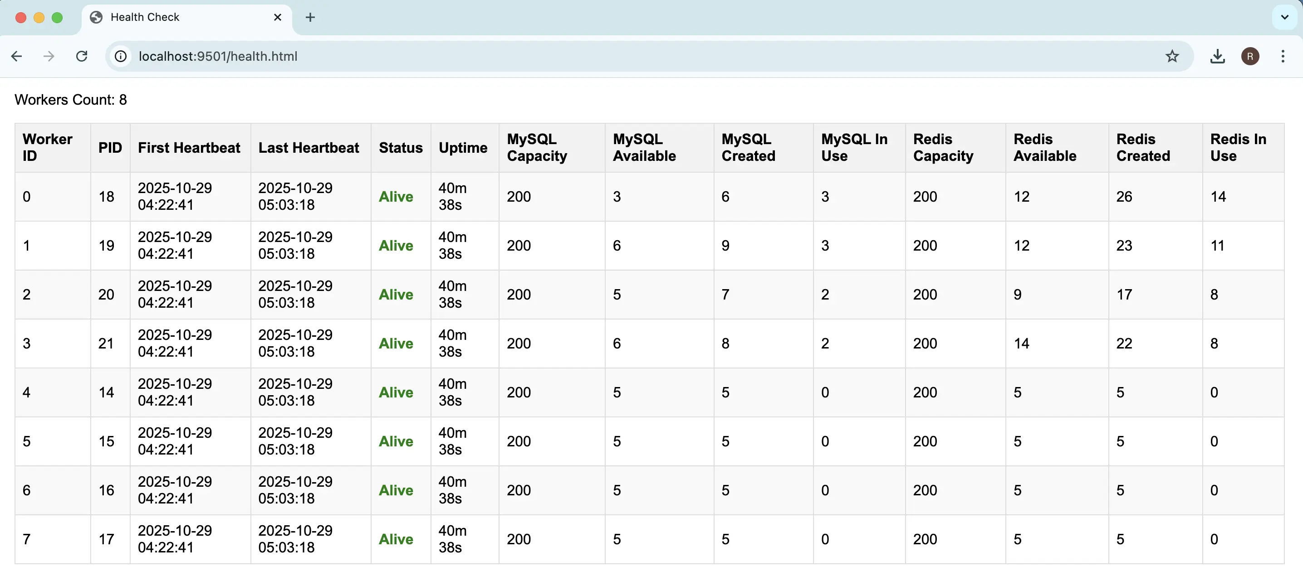This screenshot has width=1303, height=576.
Task: Click the browser back arrow
Action: click(17, 56)
